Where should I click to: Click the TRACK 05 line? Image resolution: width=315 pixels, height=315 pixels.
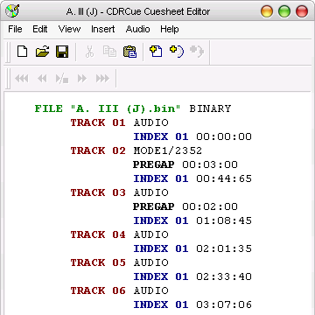pos(119,262)
